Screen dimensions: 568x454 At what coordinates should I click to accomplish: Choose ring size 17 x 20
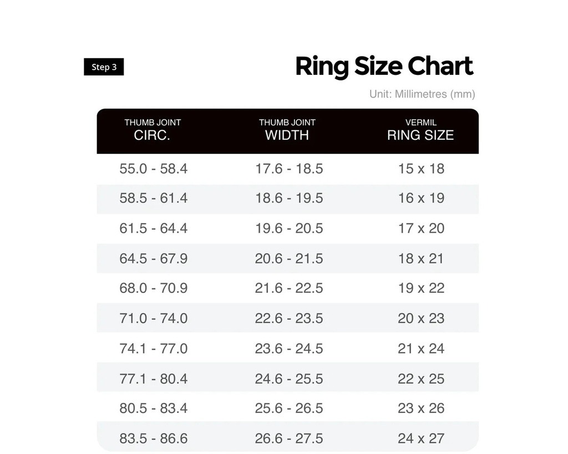(421, 228)
